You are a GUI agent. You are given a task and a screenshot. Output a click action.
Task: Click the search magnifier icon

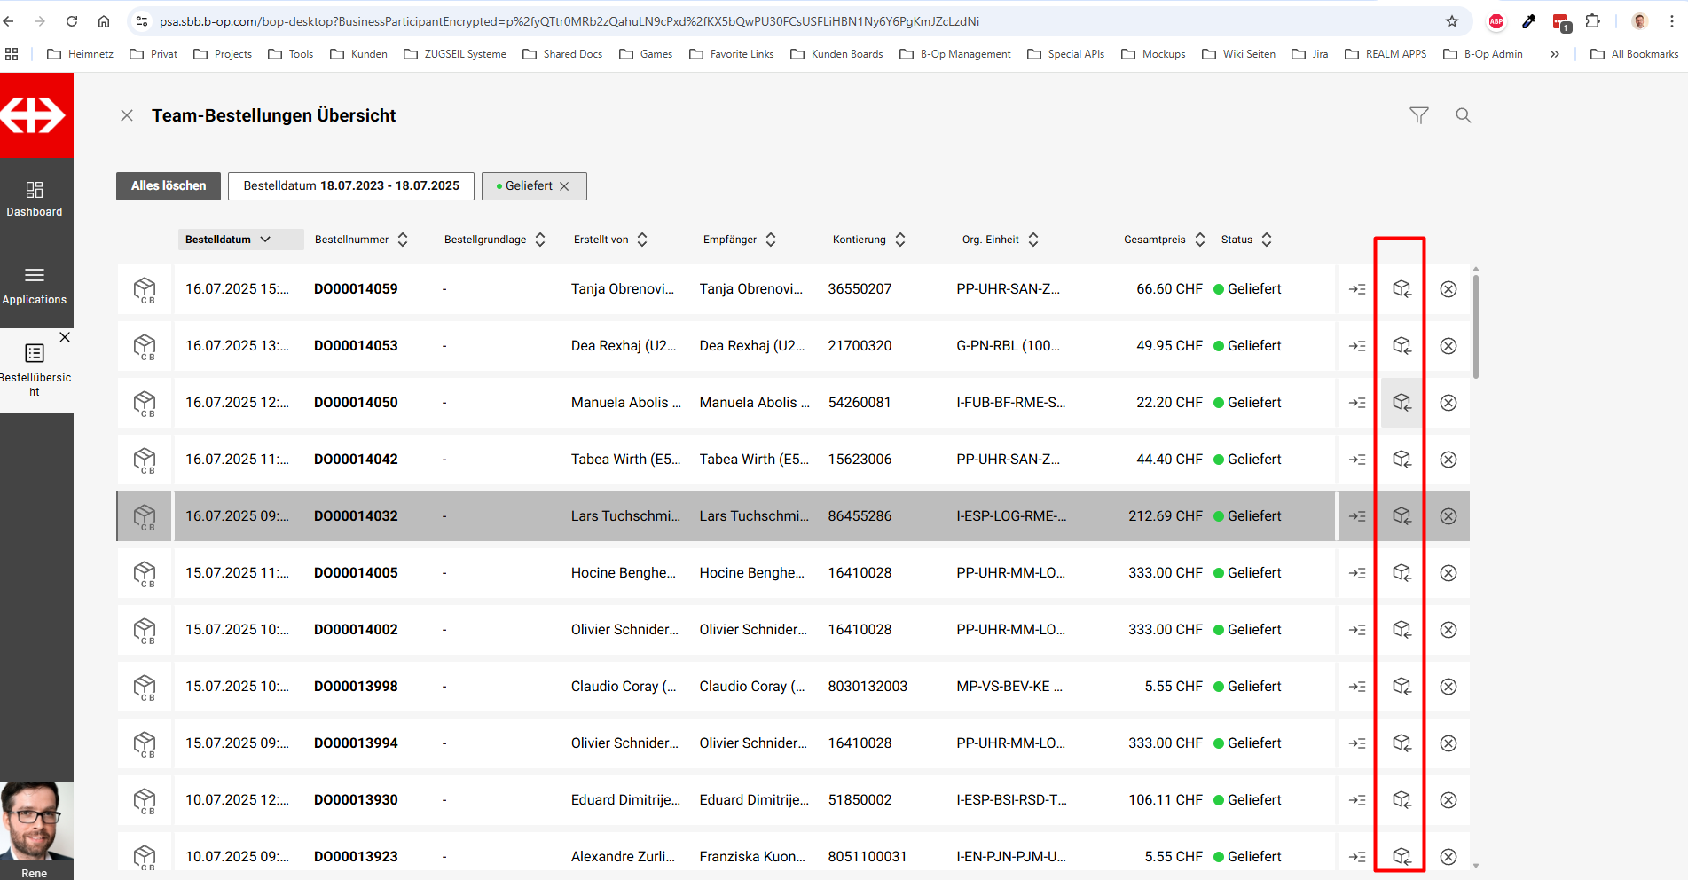tap(1463, 115)
